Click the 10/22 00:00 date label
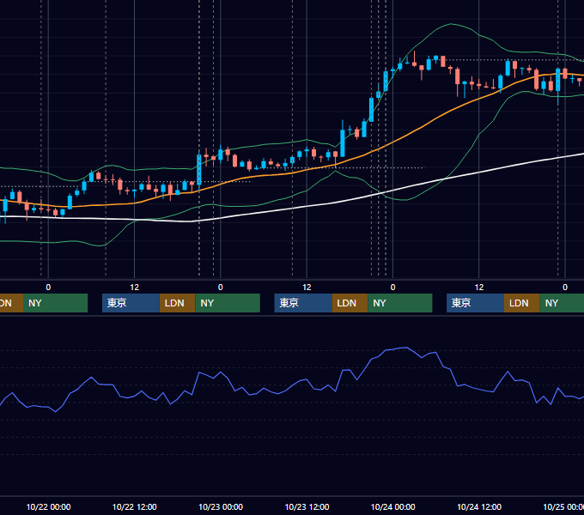The image size is (584, 515). point(48,506)
